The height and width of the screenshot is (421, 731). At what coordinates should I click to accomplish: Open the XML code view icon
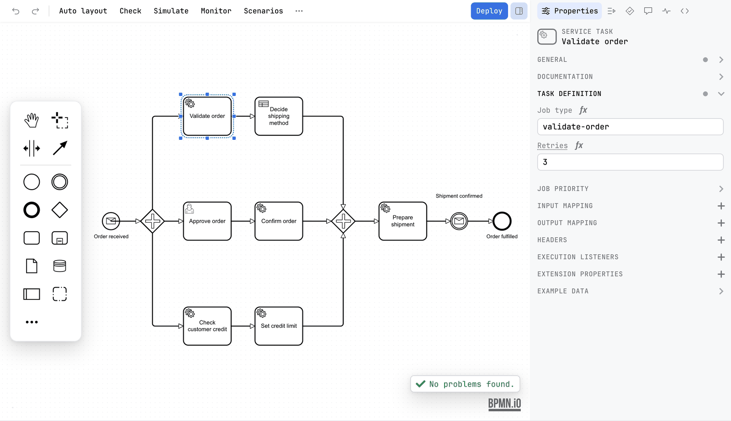point(684,11)
